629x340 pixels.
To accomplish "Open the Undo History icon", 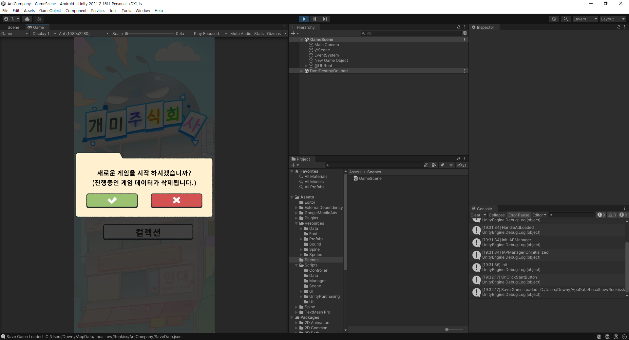I will coord(554,19).
